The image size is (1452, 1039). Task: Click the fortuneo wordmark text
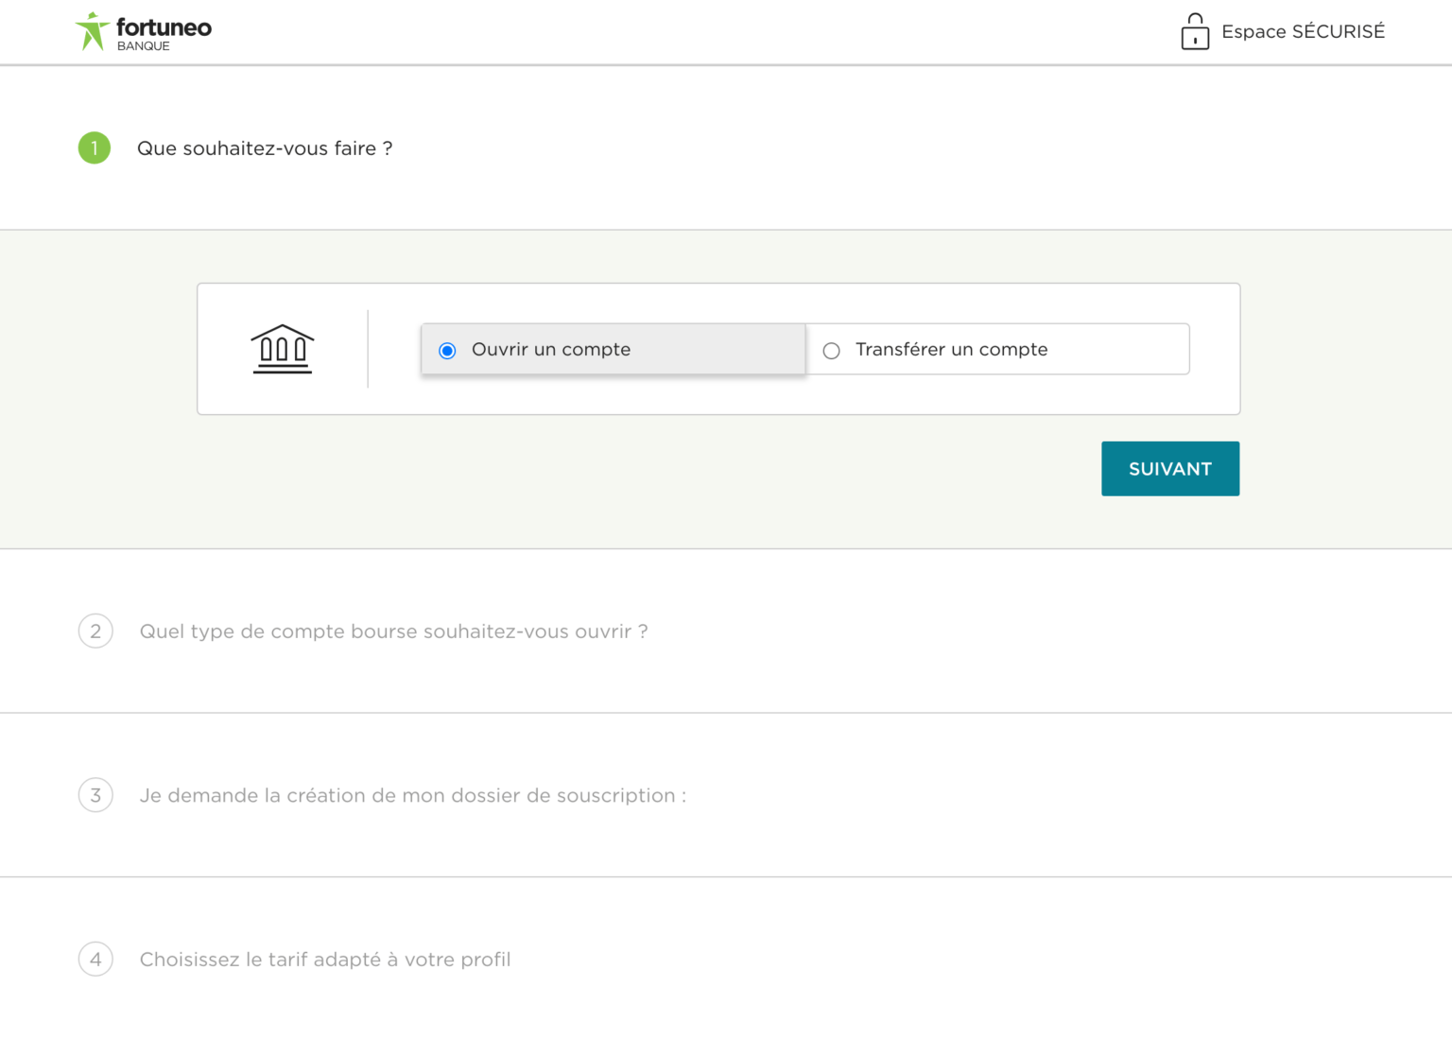(164, 26)
